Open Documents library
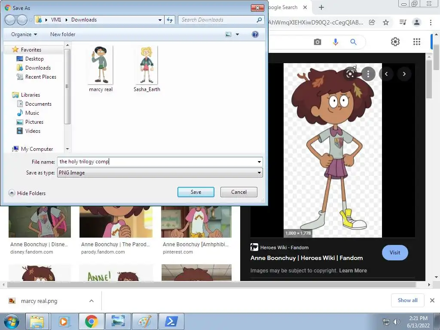This screenshot has height=330, width=440. pyautogui.click(x=38, y=104)
